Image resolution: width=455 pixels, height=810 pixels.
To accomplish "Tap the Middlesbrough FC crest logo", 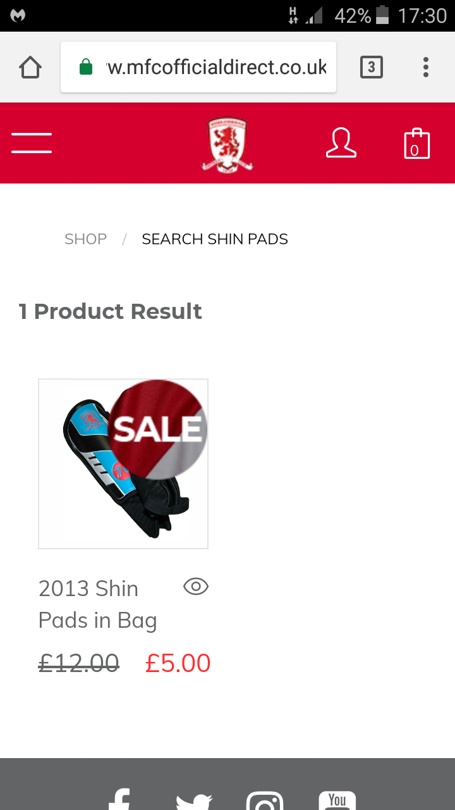I will pos(227,144).
